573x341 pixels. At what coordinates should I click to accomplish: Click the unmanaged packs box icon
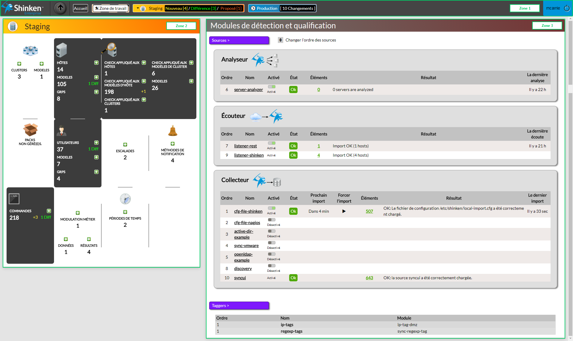[x=30, y=130]
